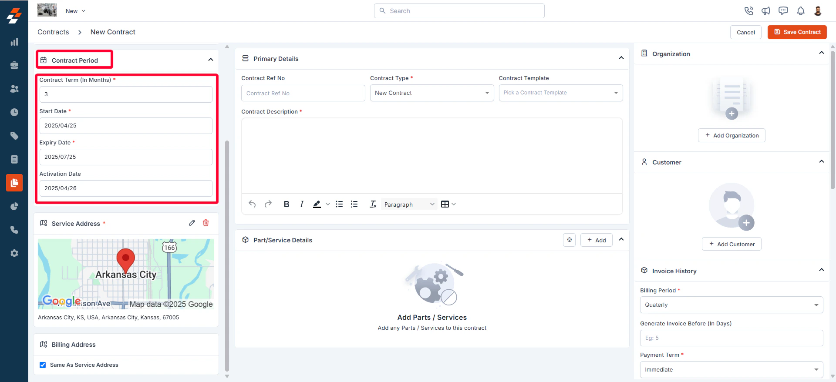Click the phone call icon in top bar
Viewport: 836px width, 382px height.
[748, 11]
